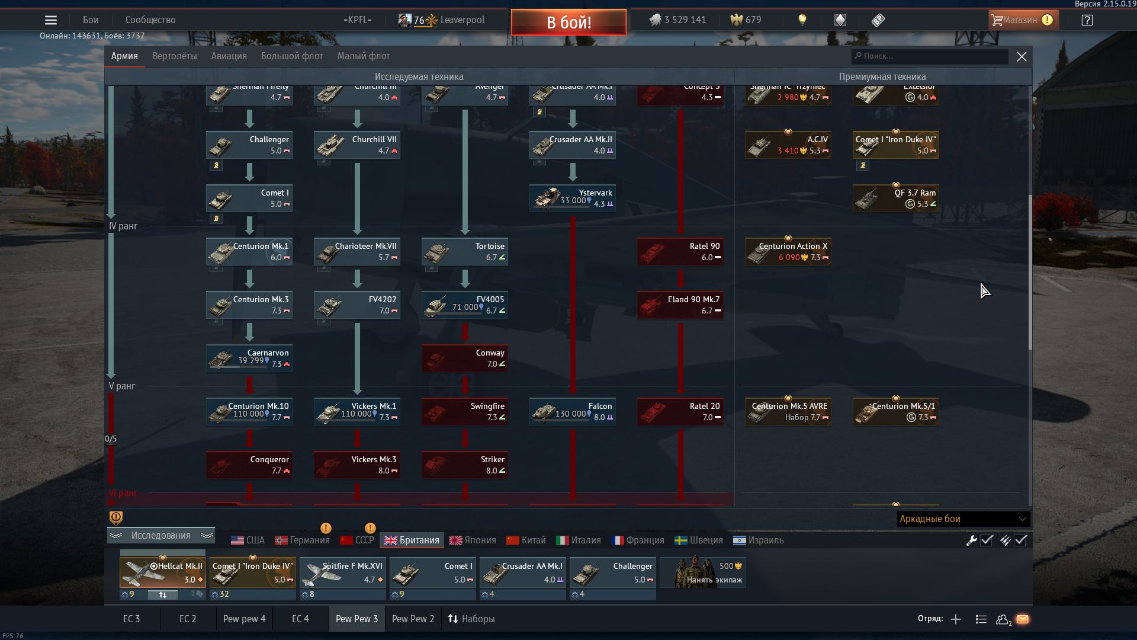Image resolution: width=1137 pixels, height=640 pixels.
Task: Open the =KPFL= squadron link
Action: point(357,20)
